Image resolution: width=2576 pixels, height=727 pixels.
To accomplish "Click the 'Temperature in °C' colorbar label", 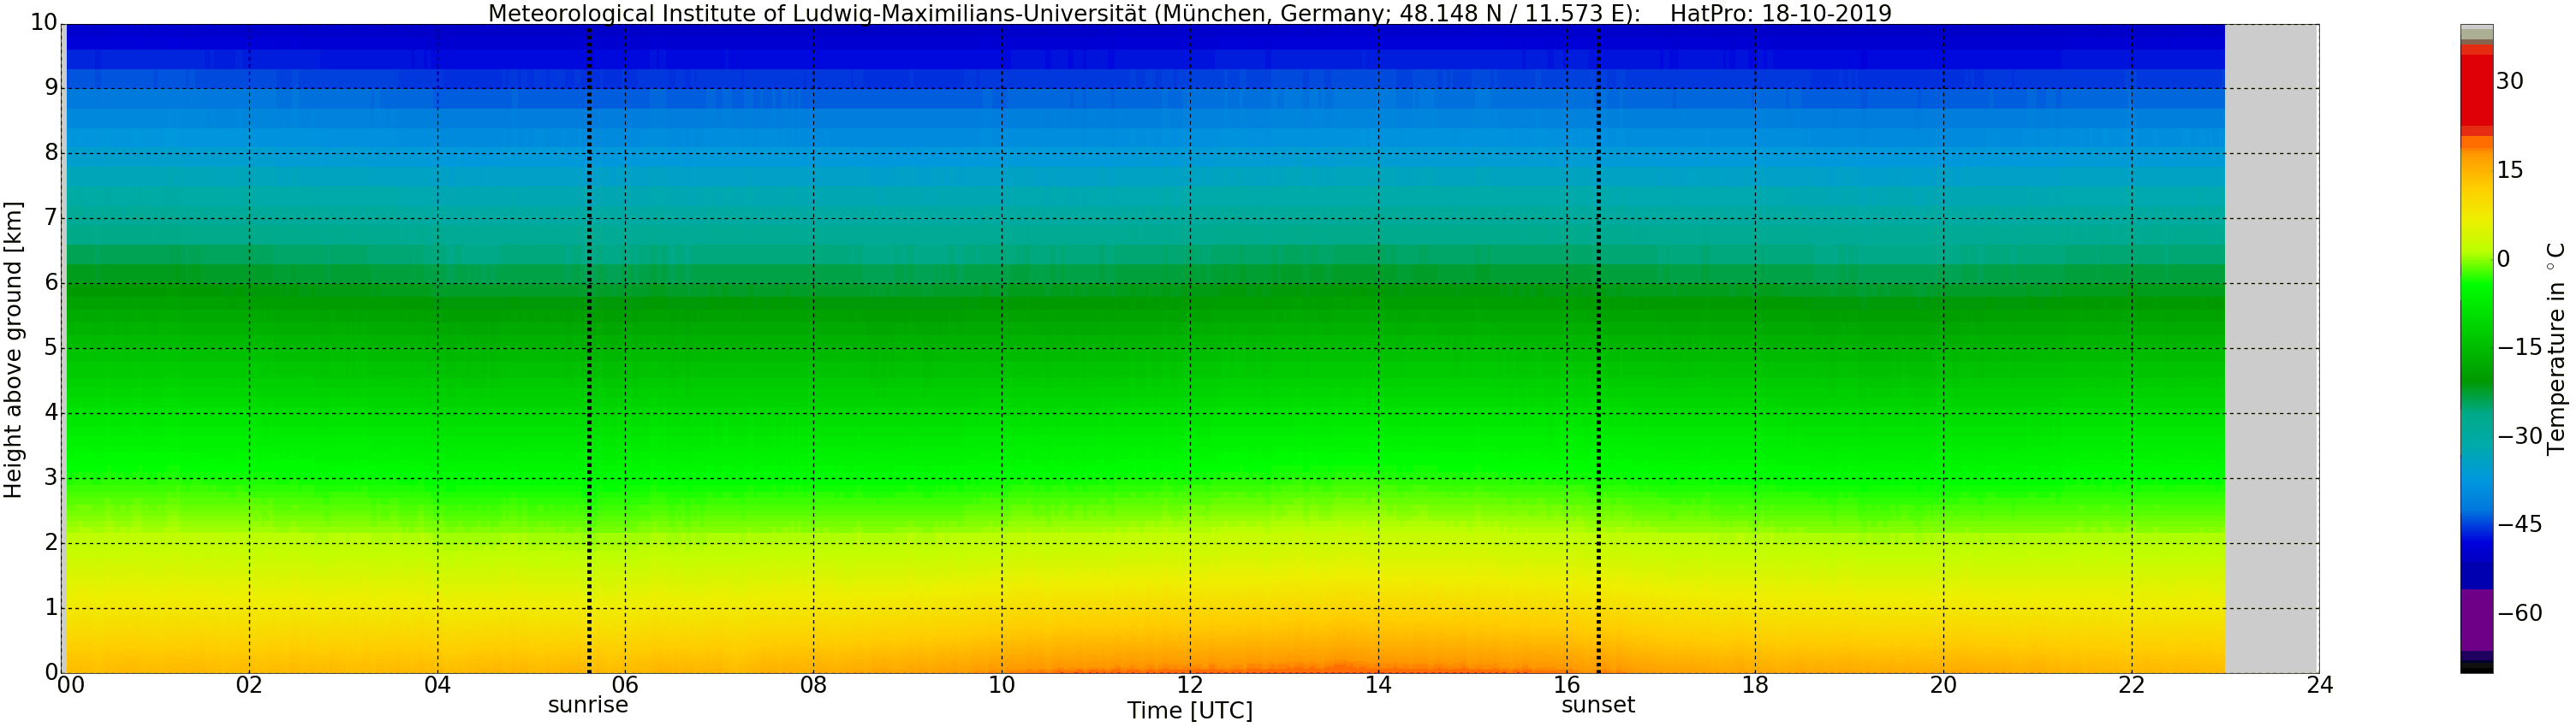I will pos(2556,347).
